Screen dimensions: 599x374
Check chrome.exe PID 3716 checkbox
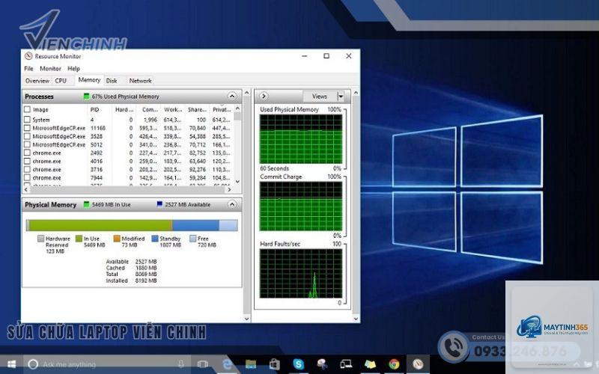click(x=27, y=170)
